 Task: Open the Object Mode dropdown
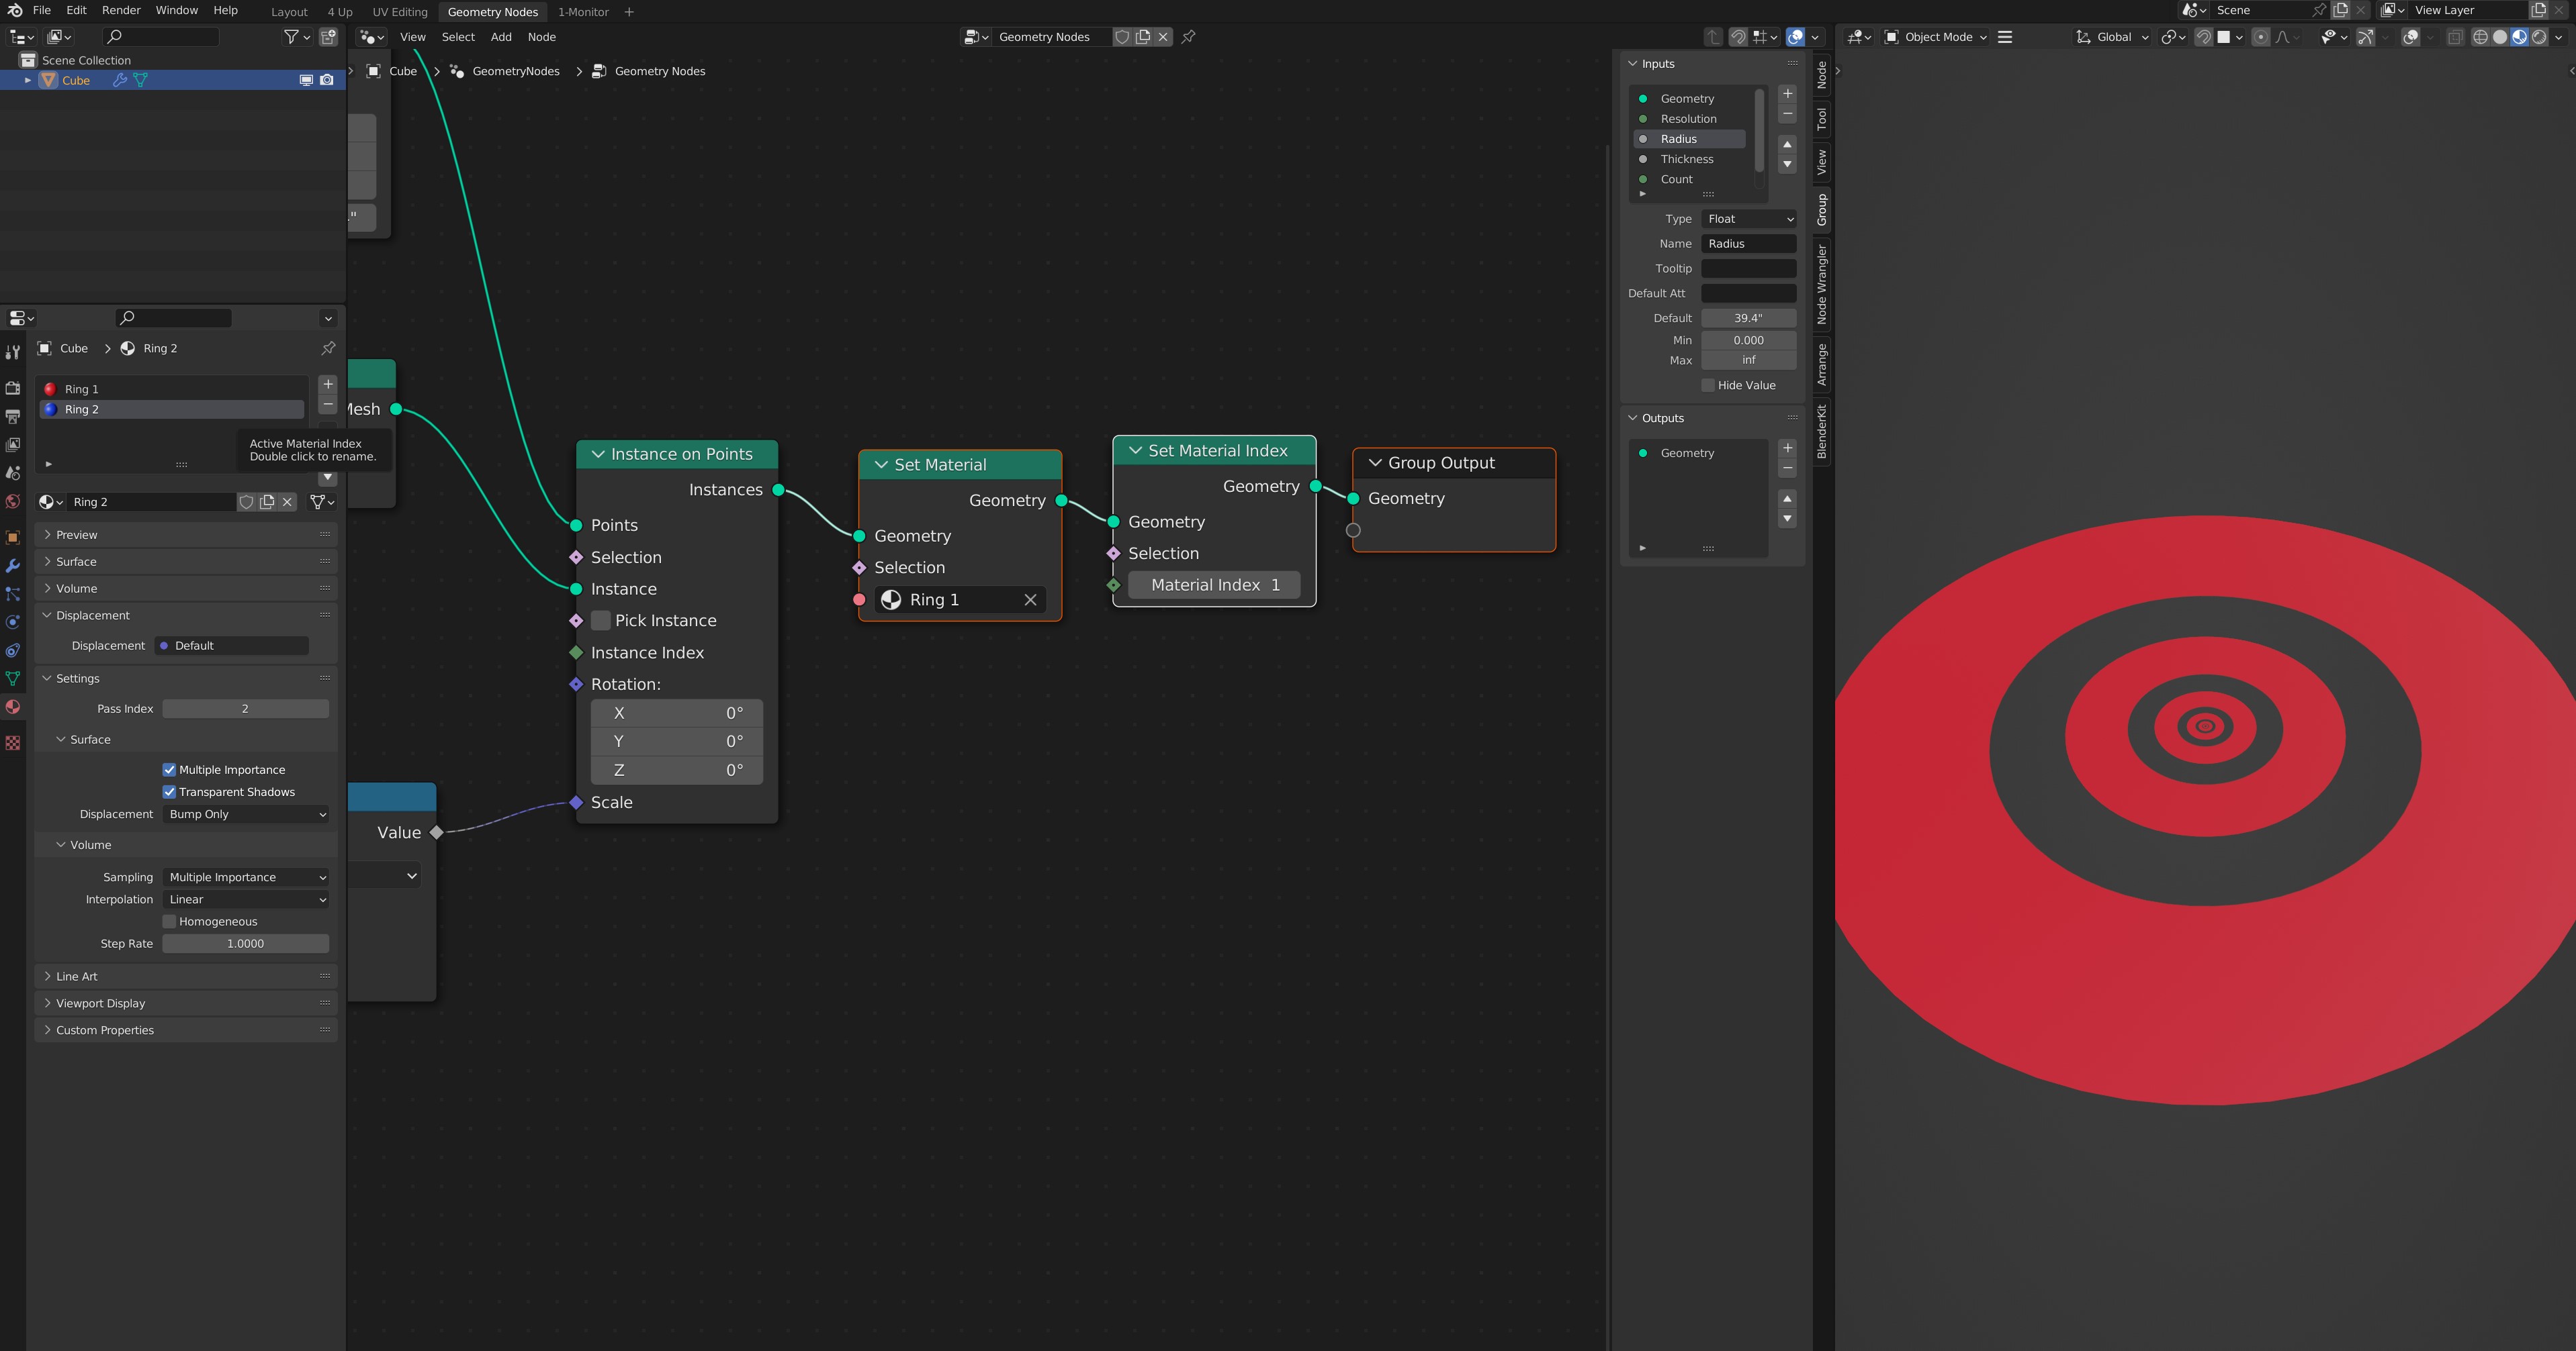tap(1936, 37)
